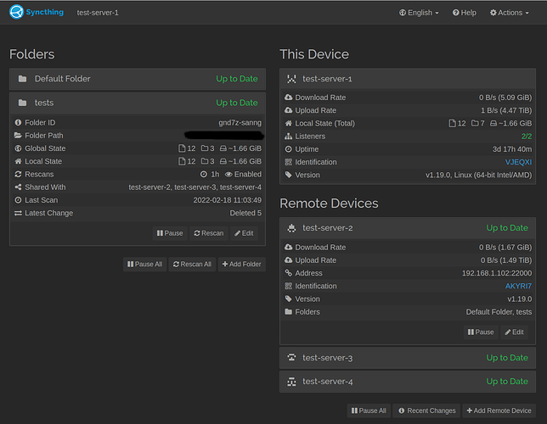Click the Default Folder, tests folders value

click(499, 312)
